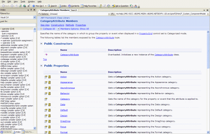
Task: Select '-MAPINFO linker option' index entry
Action: tap(10, 104)
